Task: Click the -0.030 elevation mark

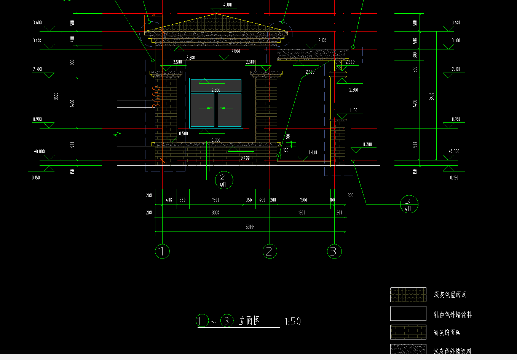Action: tap(311, 152)
